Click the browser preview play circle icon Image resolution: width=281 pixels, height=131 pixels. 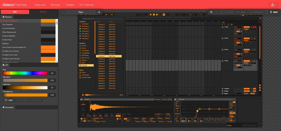(83, 95)
